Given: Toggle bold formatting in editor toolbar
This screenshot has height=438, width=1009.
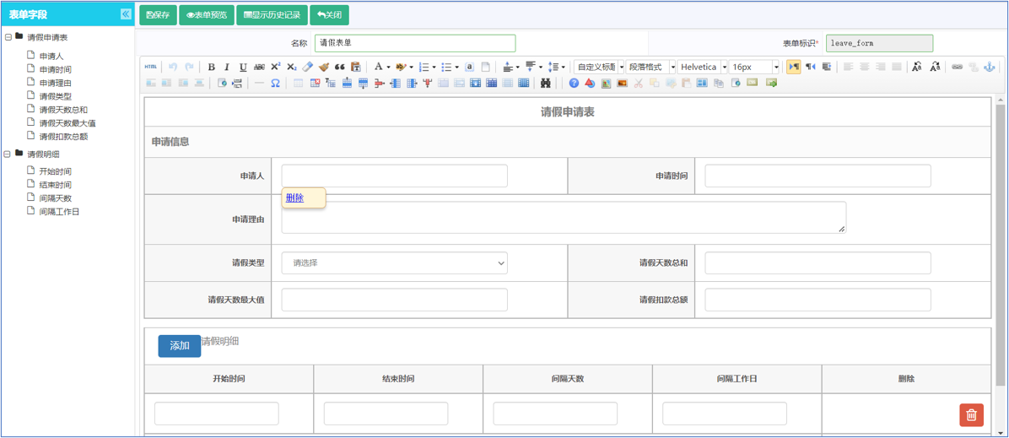Looking at the screenshot, I should (x=211, y=68).
